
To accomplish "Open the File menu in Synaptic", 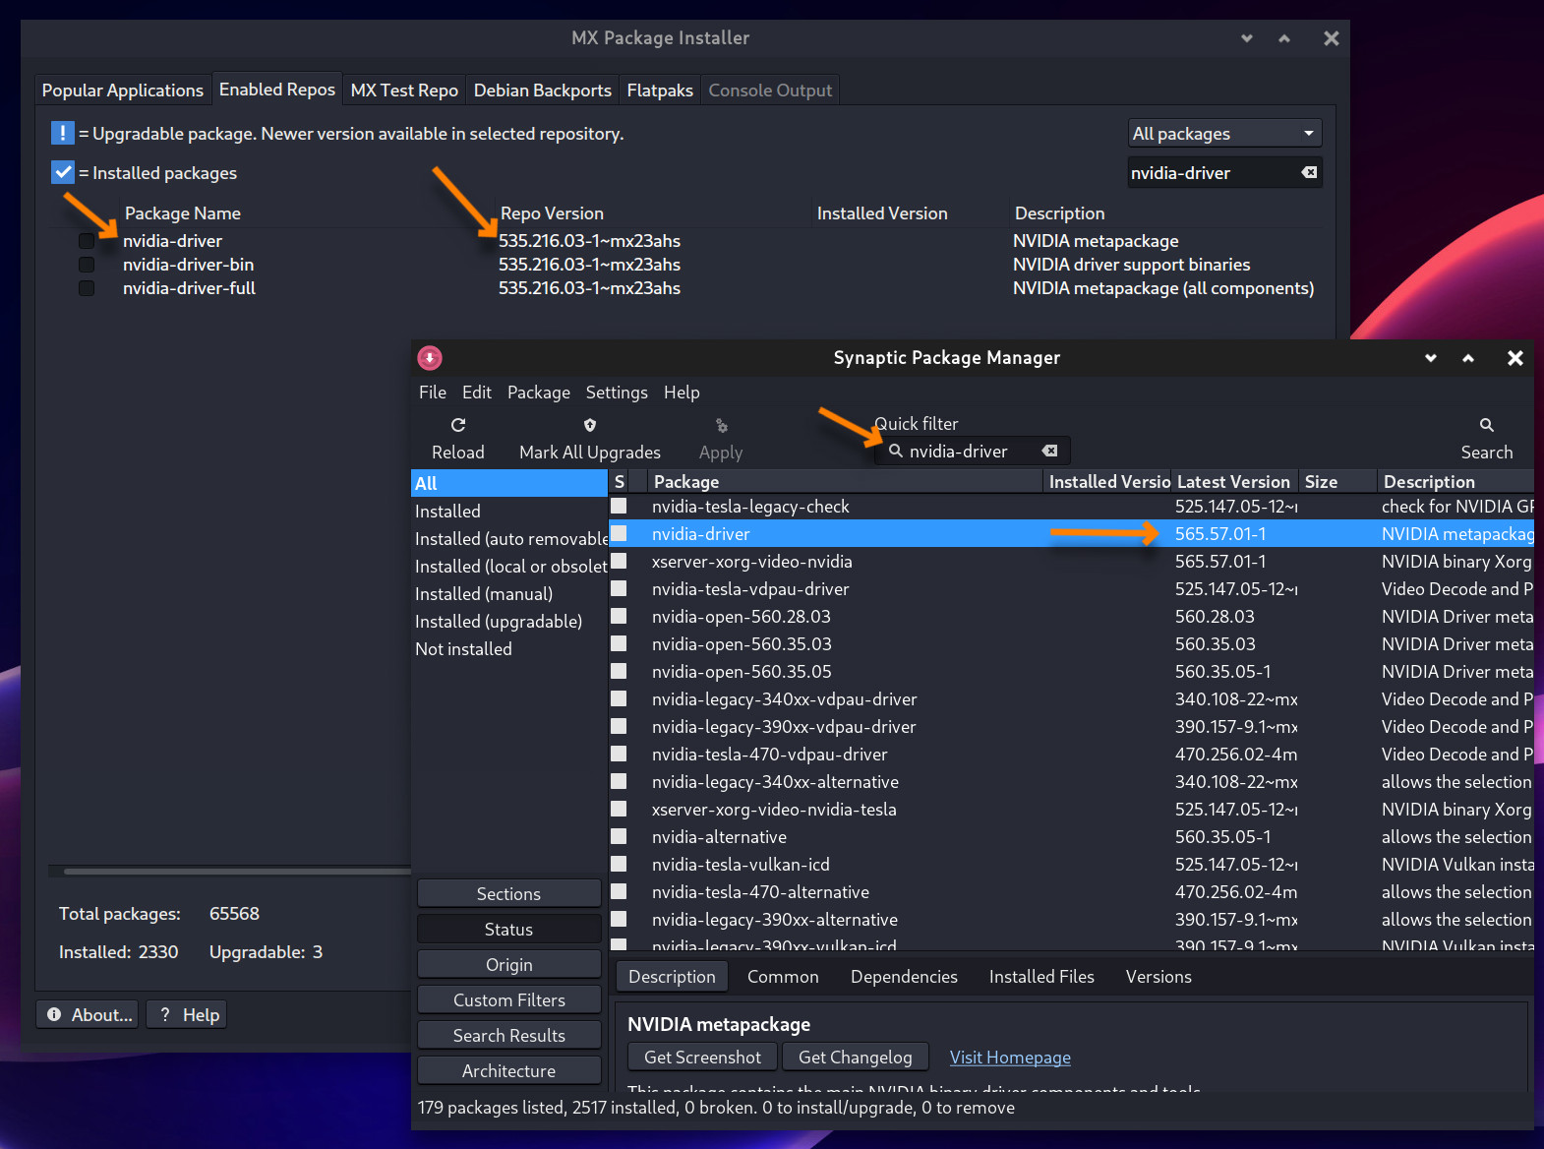I will (x=432, y=393).
